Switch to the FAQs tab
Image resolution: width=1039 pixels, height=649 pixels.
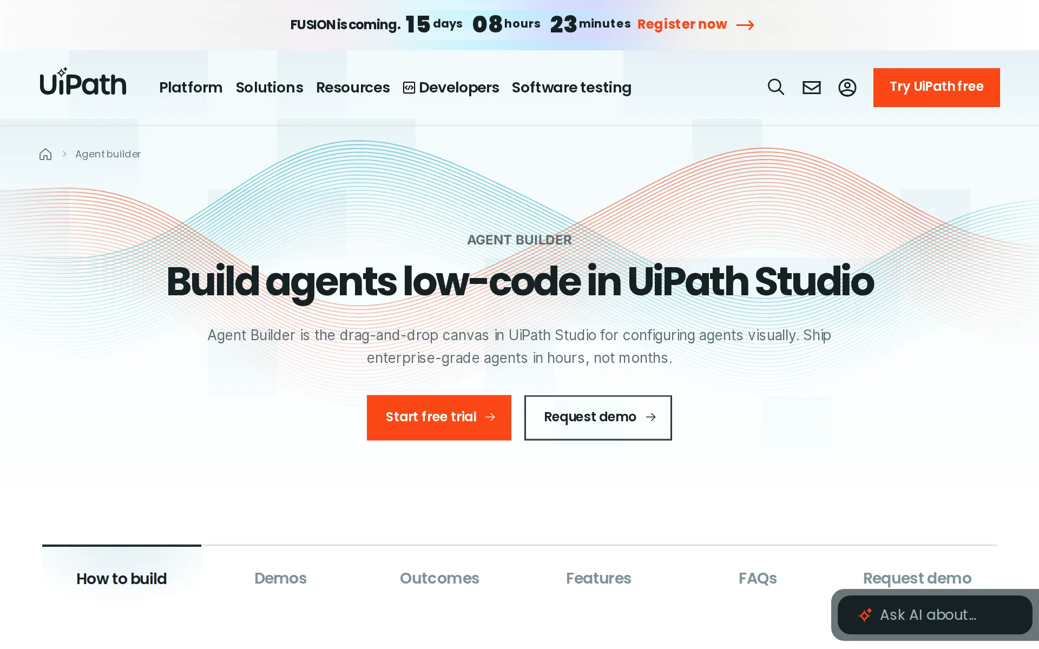click(x=758, y=578)
